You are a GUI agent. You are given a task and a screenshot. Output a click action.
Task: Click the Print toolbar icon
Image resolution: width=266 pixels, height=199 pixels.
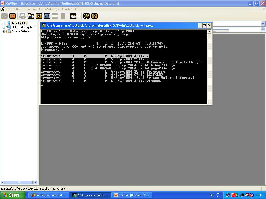(x=23, y=16)
